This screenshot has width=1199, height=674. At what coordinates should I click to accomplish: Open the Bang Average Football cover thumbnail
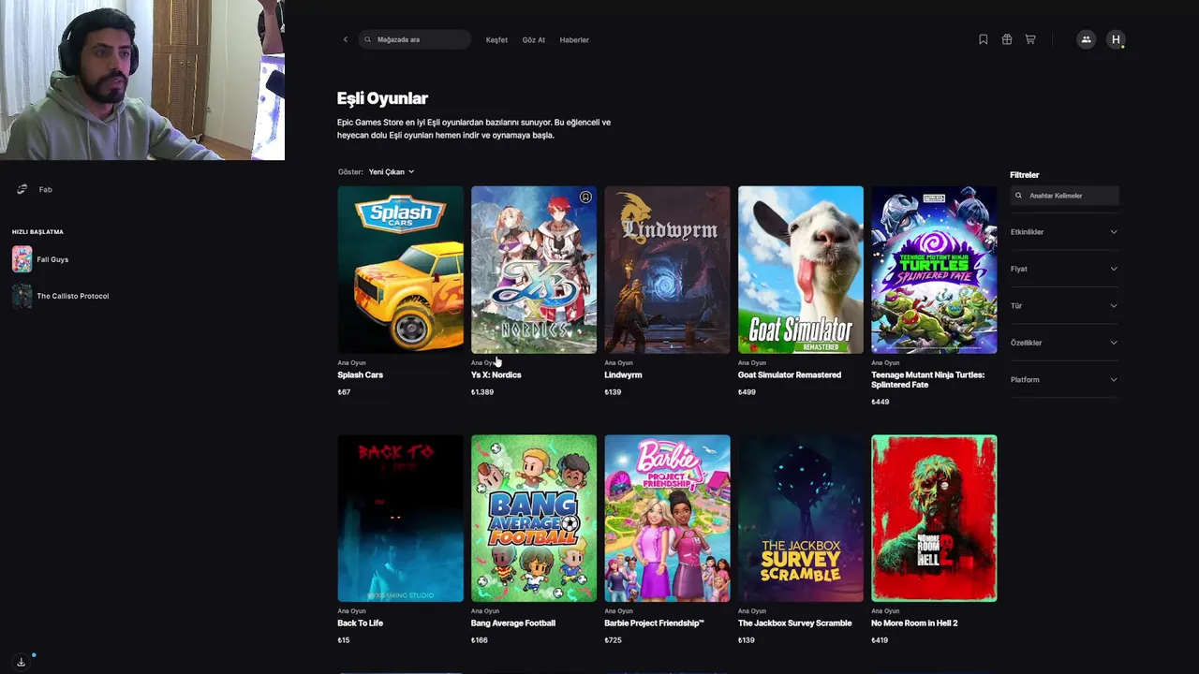point(534,519)
